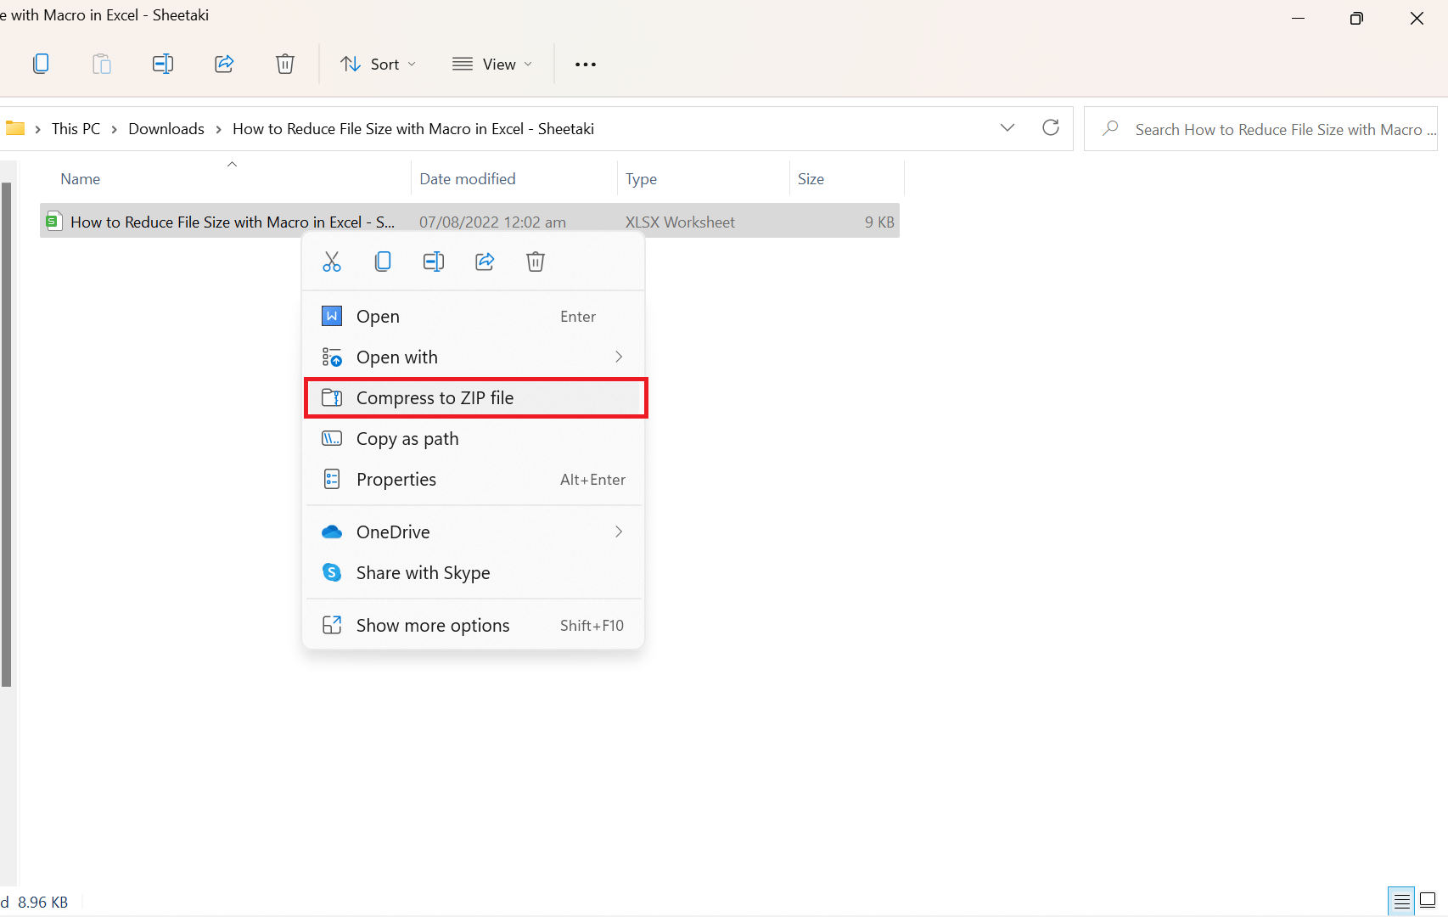Open the Sort dropdown
The height and width of the screenshot is (917, 1448).
tap(377, 64)
